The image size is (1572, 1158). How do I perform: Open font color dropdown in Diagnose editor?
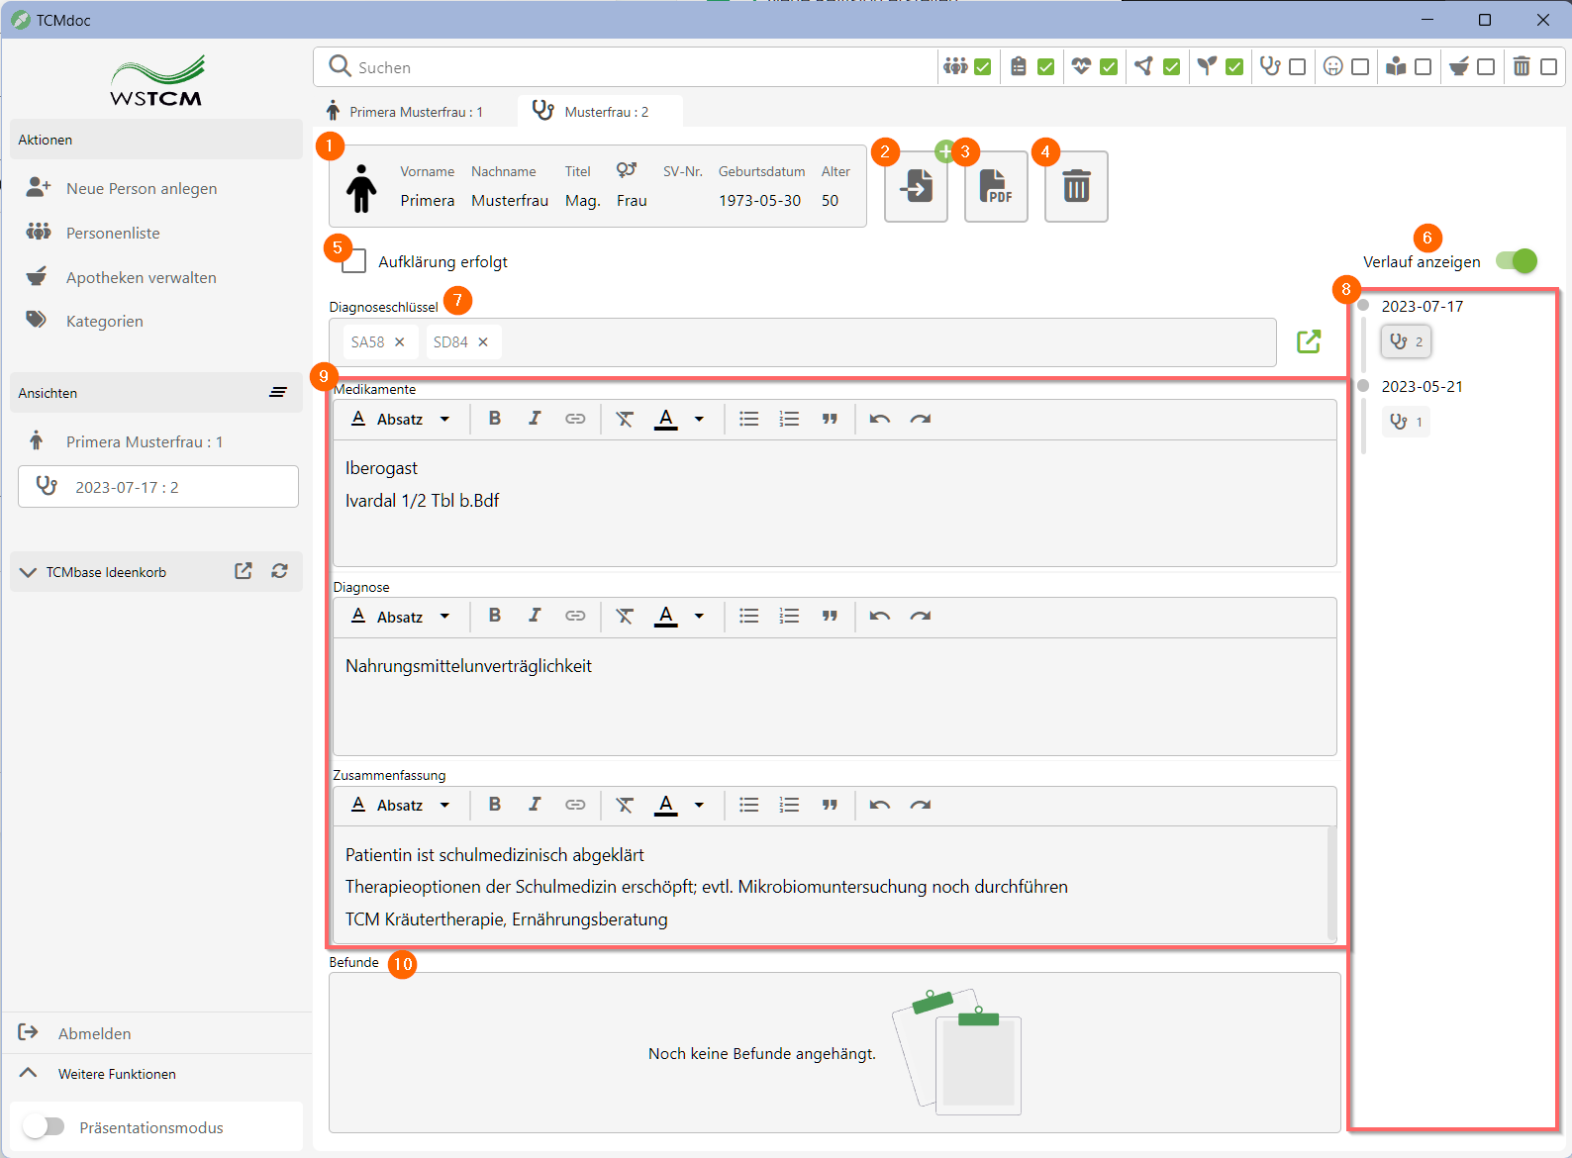(699, 616)
